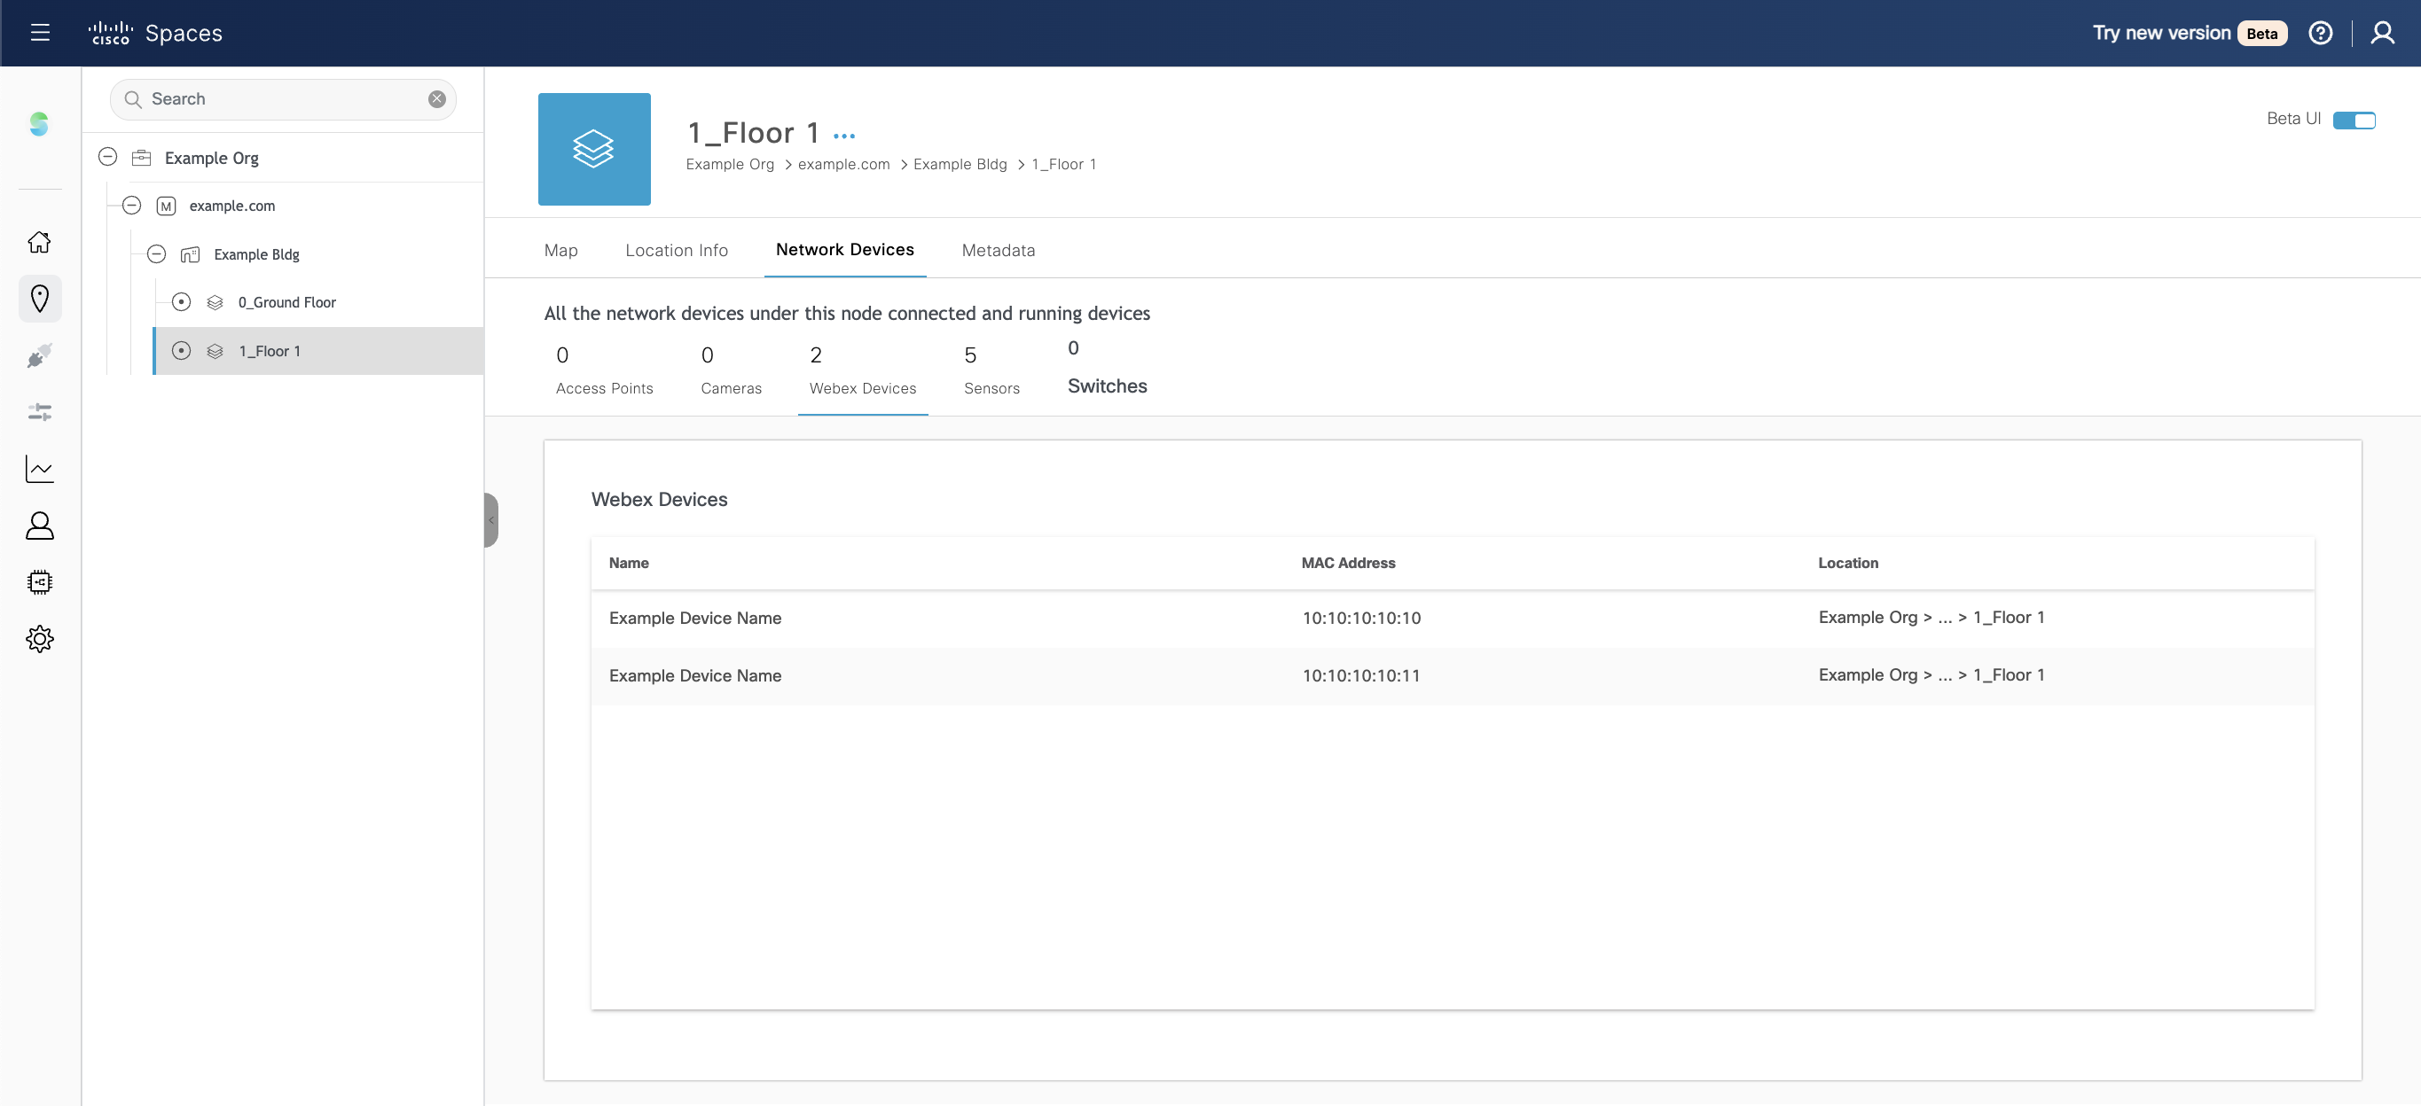
Task: Select the 1_Floor 1 radio button
Action: [182, 351]
